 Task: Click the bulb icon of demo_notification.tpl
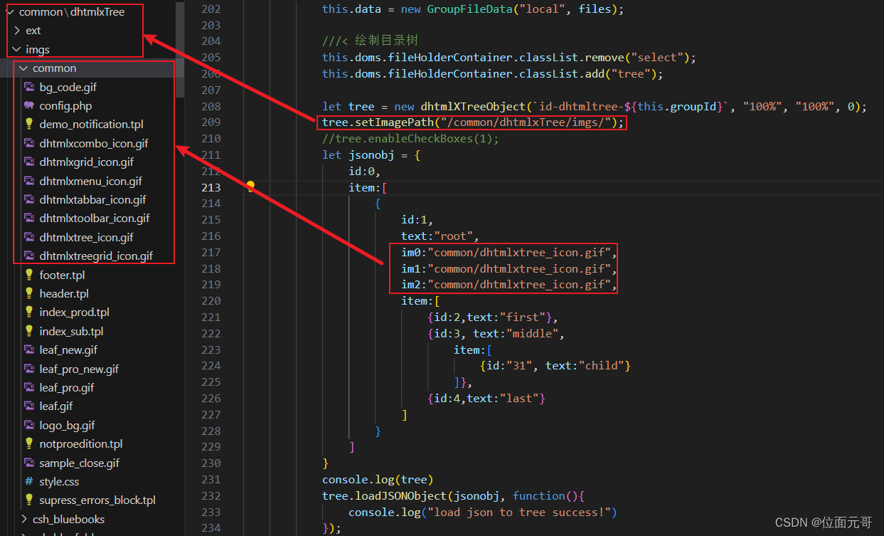coord(29,124)
